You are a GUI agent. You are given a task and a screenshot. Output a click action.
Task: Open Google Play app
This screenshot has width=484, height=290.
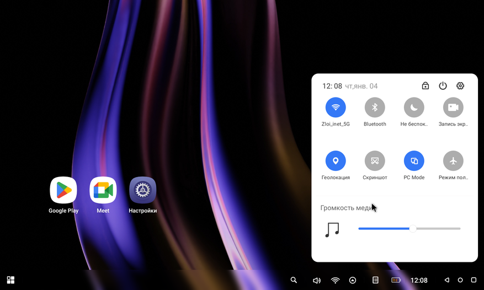pyautogui.click(x=63, y=190)
